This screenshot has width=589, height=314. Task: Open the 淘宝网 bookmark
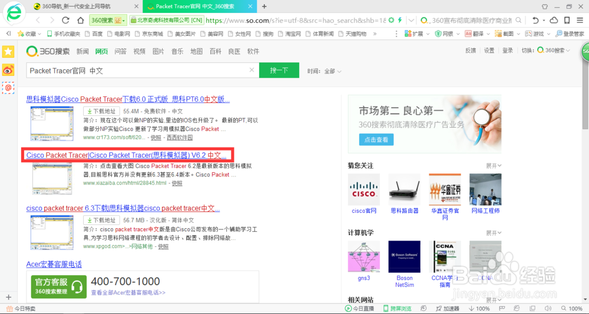(290, 34)
